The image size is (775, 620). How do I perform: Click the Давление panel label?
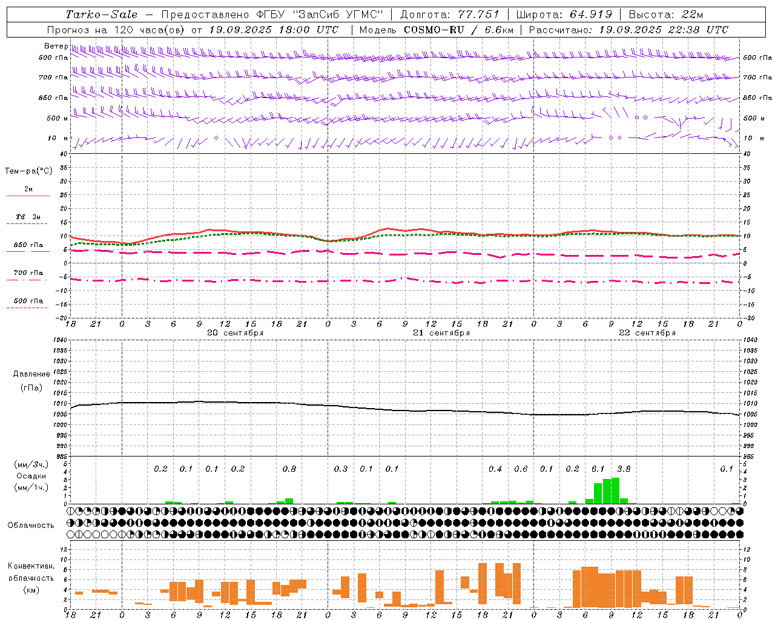pyautogui.click(x=31, y=374)
